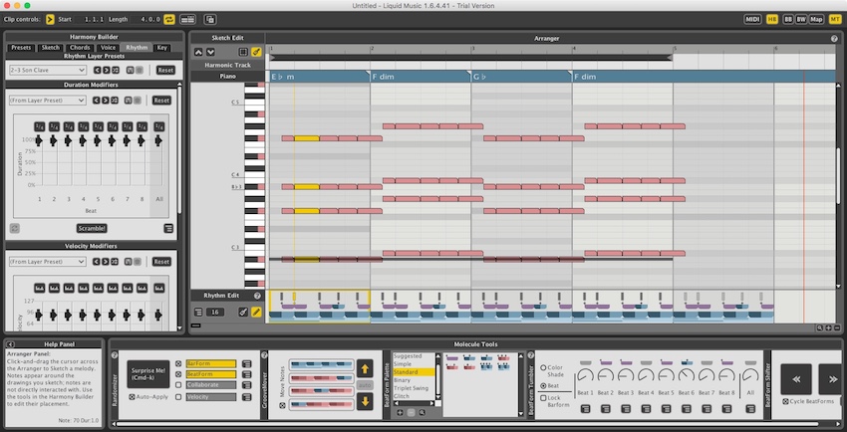Click the list menu icon in Rhythm Edit
The height and width of the screenshot is (432, 847).
(198, 313)
